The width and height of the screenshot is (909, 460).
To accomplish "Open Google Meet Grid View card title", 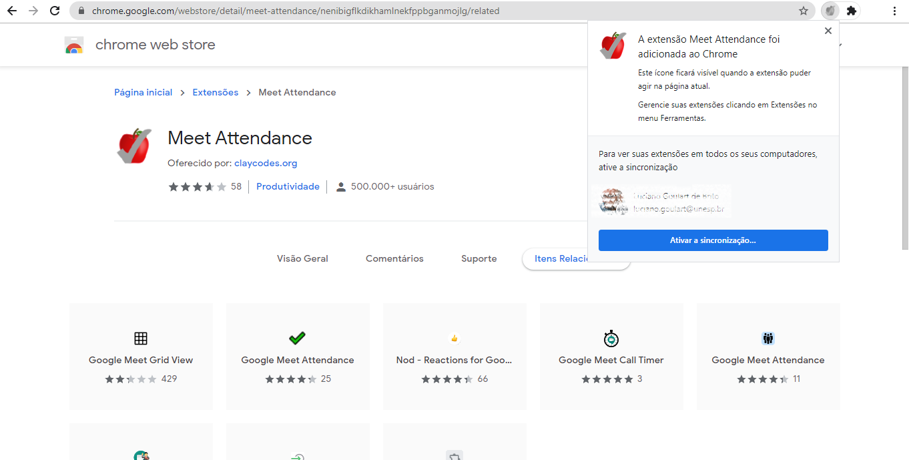I will pos(141,360).
